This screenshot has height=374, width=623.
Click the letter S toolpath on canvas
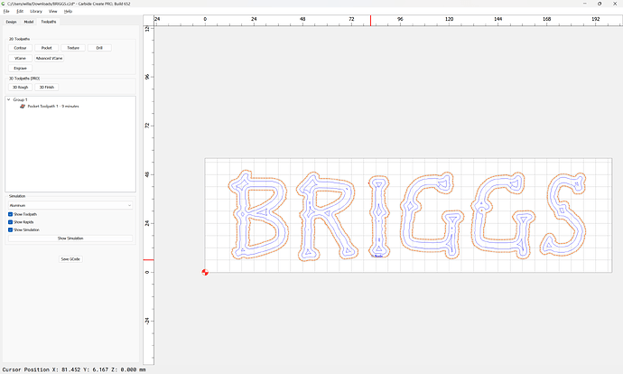coord(563,214)
